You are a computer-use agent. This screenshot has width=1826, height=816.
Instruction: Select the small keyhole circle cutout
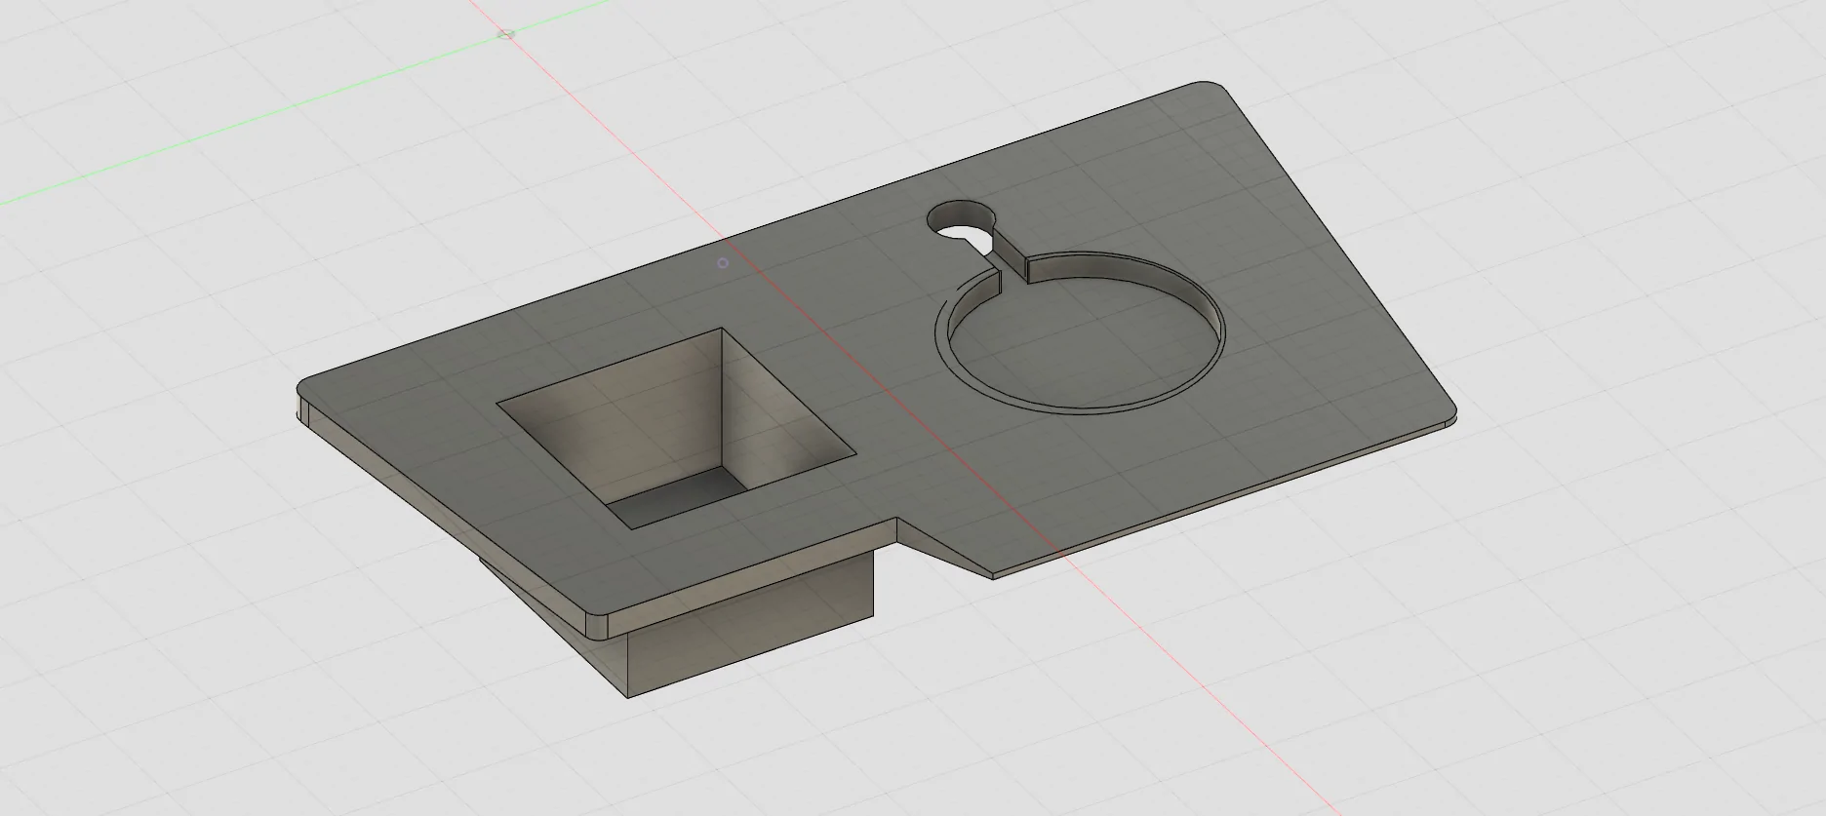(964, 220)
